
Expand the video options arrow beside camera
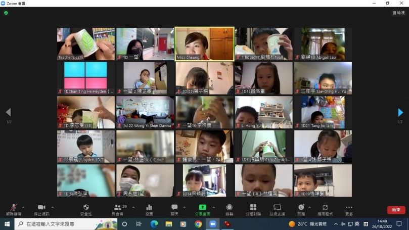(53, 207)
